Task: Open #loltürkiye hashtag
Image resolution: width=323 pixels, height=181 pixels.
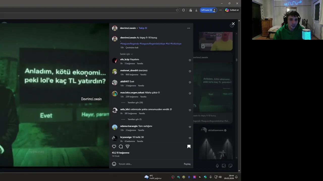Action: point(176,44)
